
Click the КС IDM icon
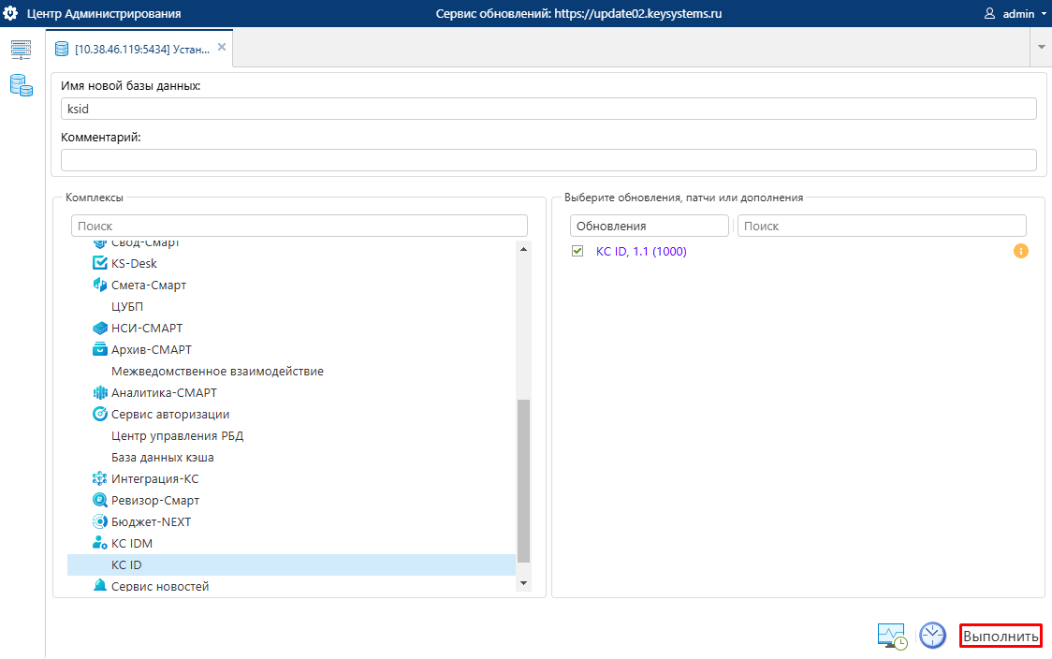point(100,543)
